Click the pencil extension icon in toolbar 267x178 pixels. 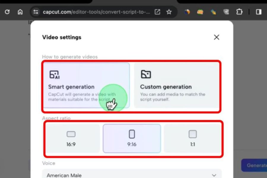212,12
